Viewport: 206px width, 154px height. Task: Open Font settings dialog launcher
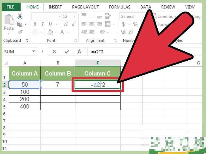point(76,41)
